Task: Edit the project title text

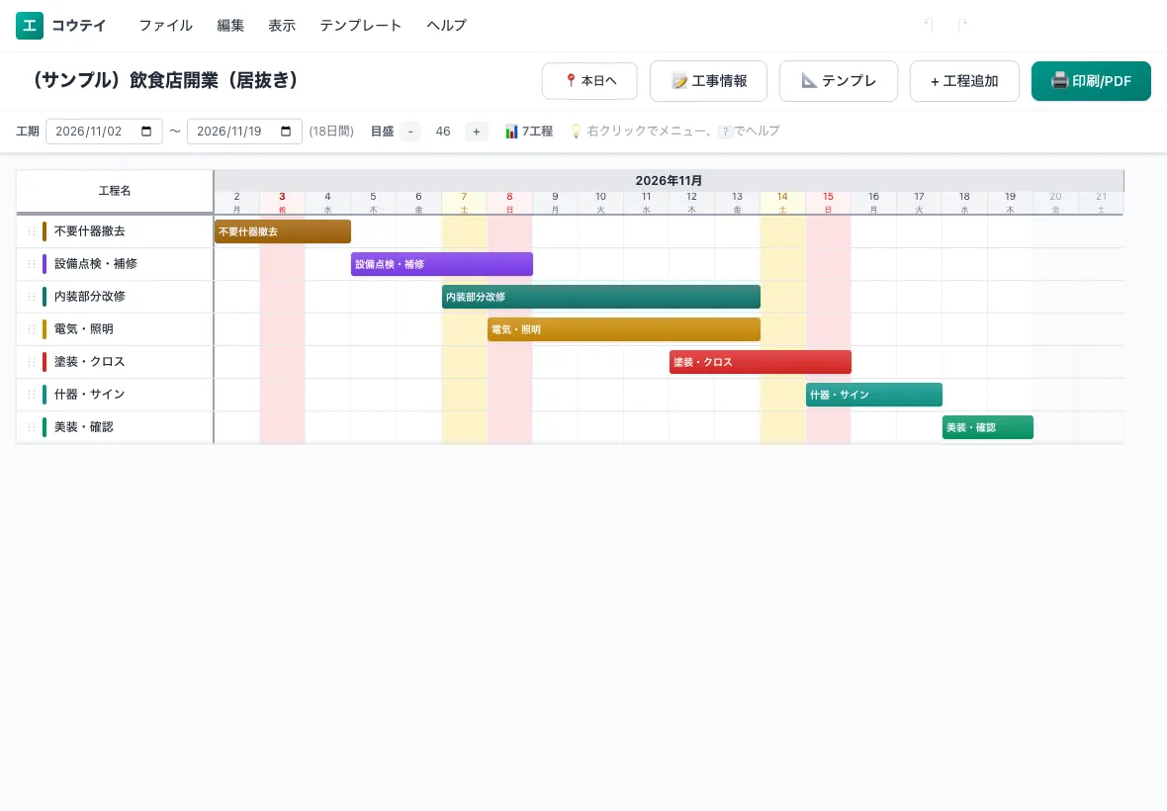Action: click(164, 80)
